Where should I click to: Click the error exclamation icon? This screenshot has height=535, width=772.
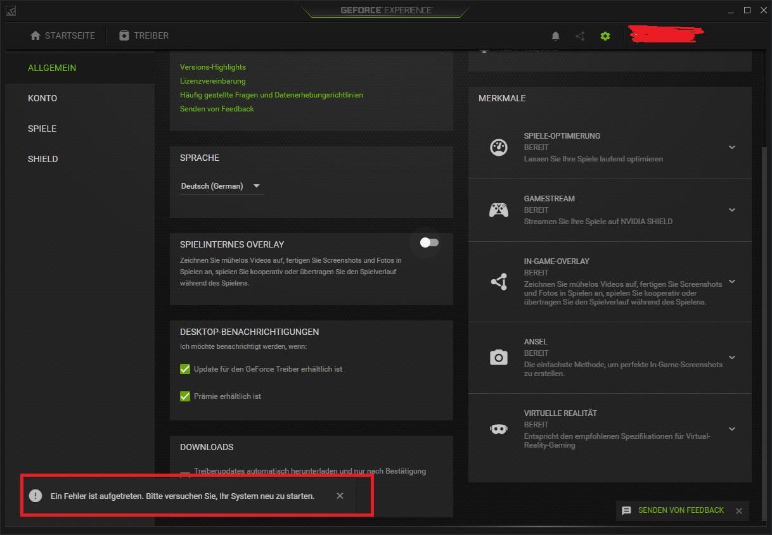point(35,496)
